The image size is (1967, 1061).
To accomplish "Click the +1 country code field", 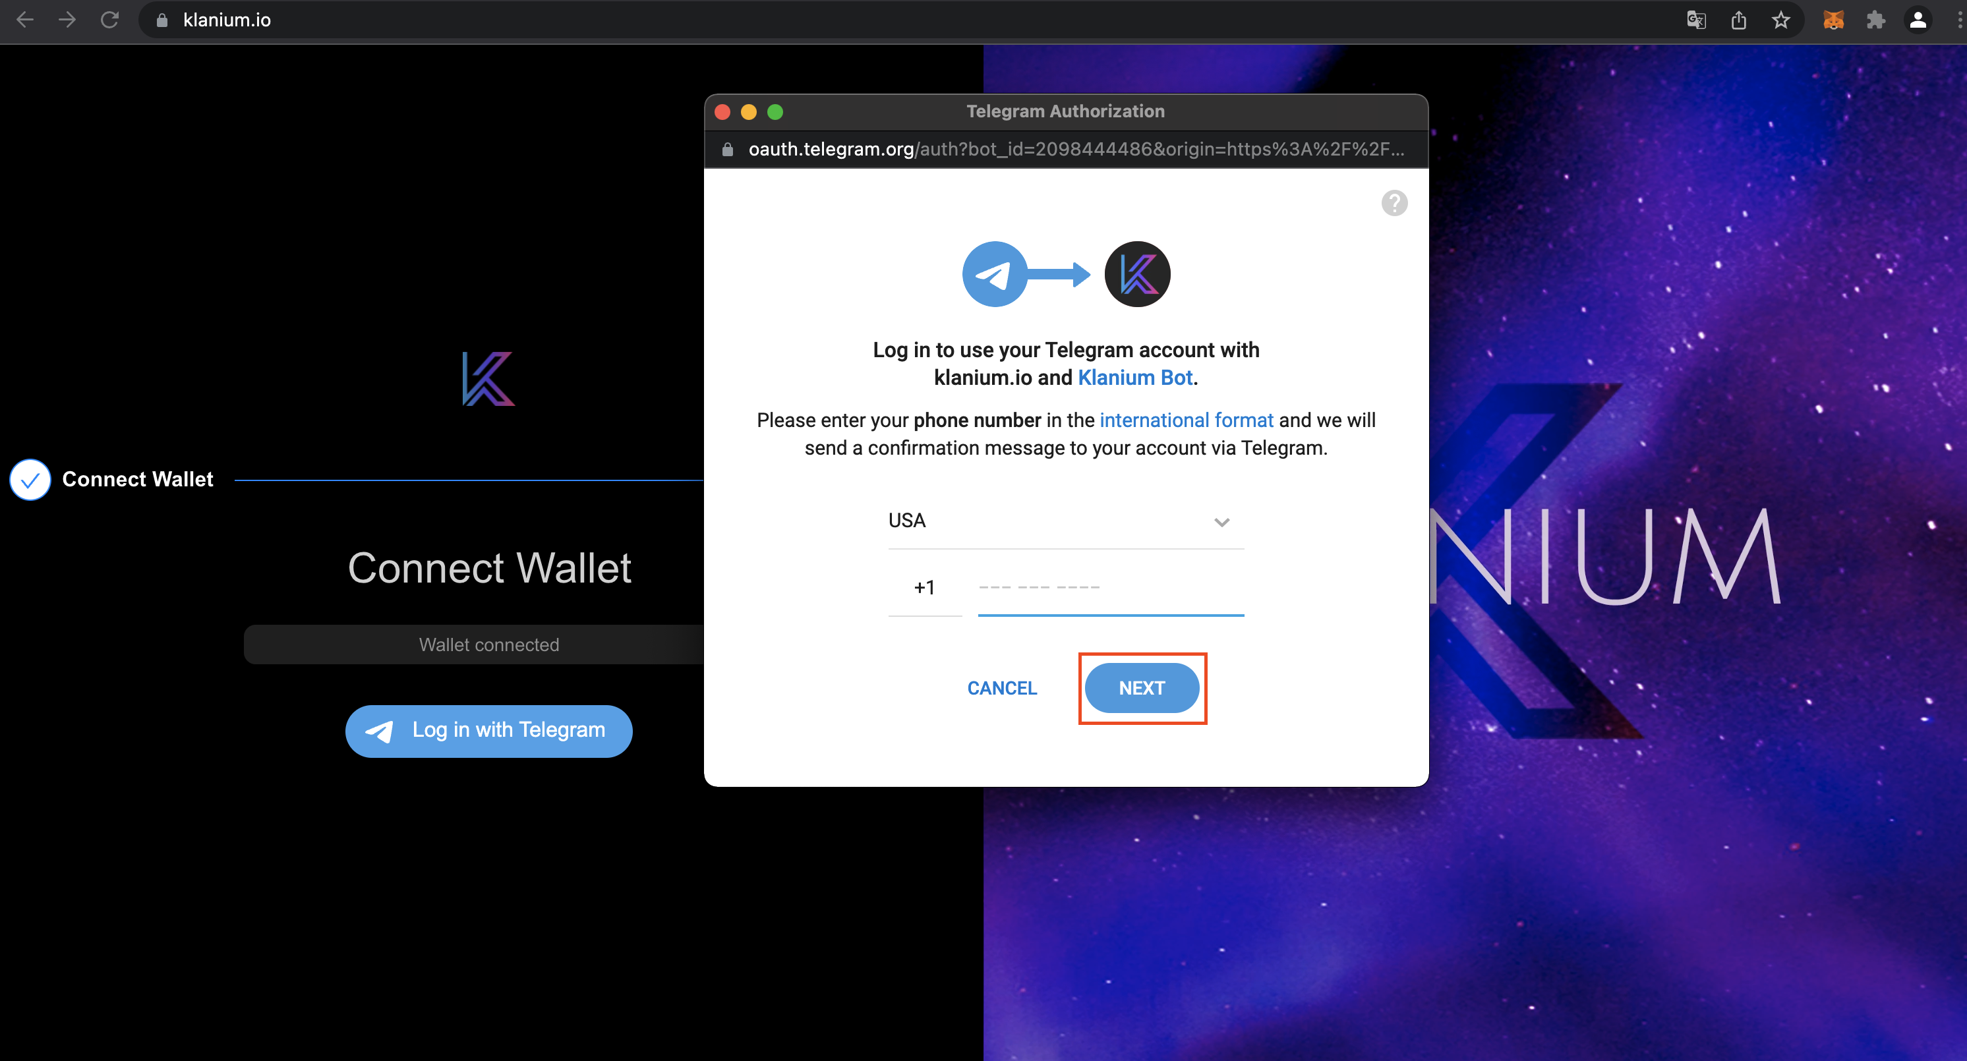I will [925, 588].
